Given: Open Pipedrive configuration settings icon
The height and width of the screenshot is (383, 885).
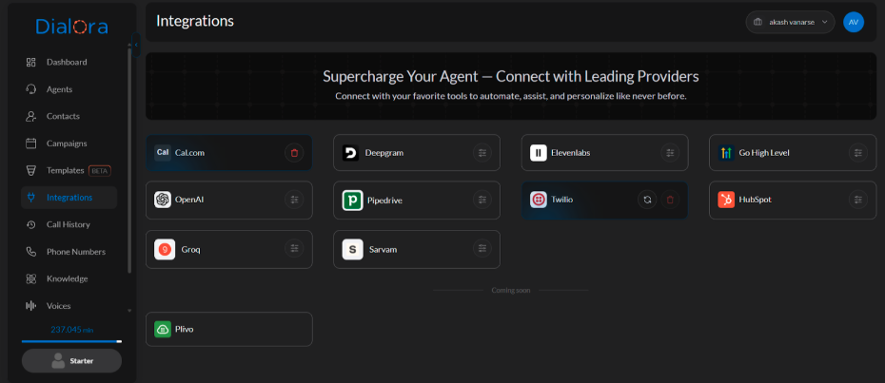Looking at the screenshot, I should (x=482, y=200).
